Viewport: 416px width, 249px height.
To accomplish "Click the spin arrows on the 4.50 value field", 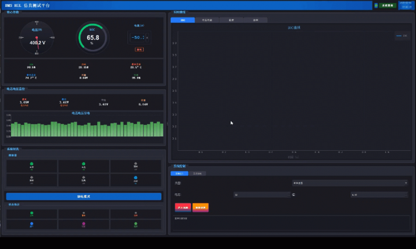I will coord(406,195).
